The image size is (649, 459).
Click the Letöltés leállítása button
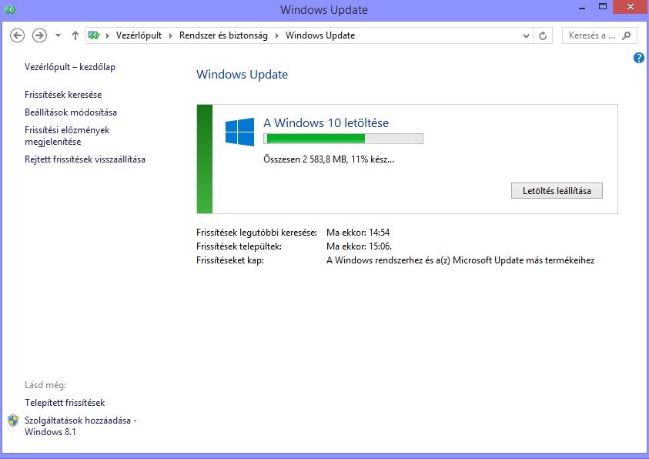tap(557, 191)
